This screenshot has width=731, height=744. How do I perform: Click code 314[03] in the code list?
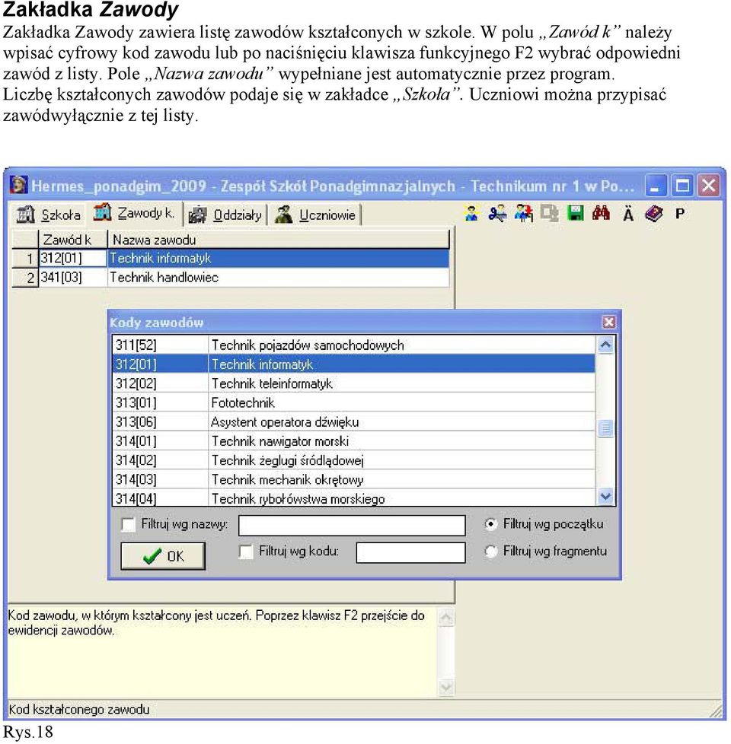click(x=161, y=479)
